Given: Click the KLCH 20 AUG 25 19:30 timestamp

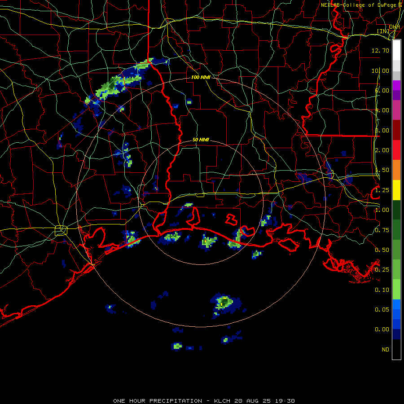Looking at the screenshot, I should coord(255,401).
